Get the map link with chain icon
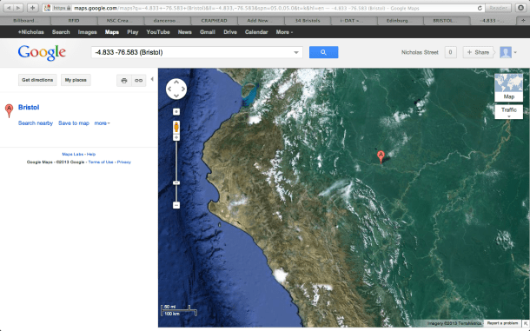This screenshot has width=530, height=331. (139, 81)
